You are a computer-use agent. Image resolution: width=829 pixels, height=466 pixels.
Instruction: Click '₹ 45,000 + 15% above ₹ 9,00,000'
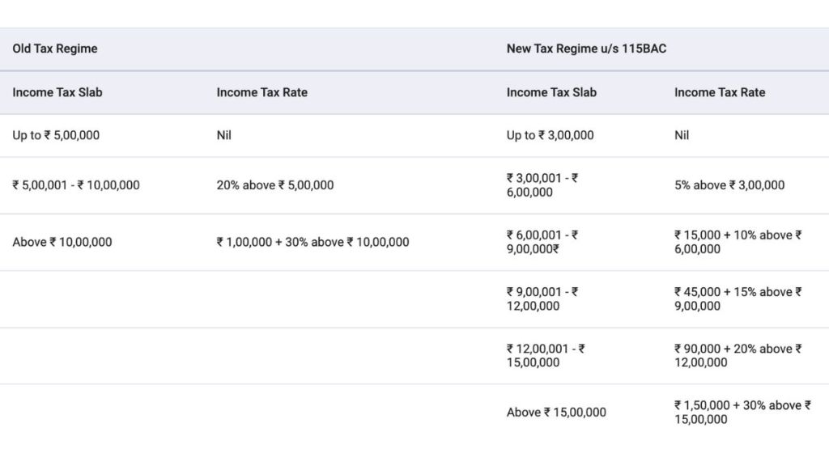coord(738,299)
